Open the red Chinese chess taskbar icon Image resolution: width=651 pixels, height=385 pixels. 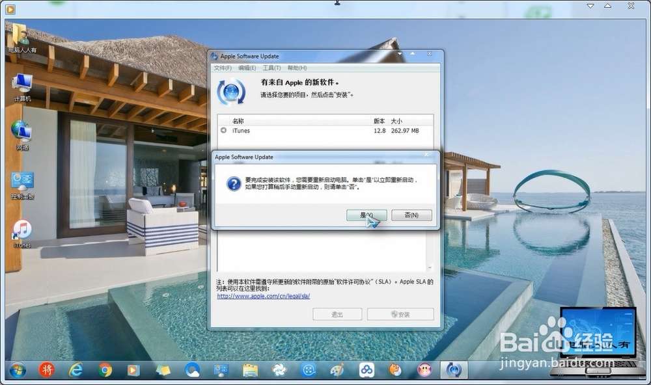point(46,369)
